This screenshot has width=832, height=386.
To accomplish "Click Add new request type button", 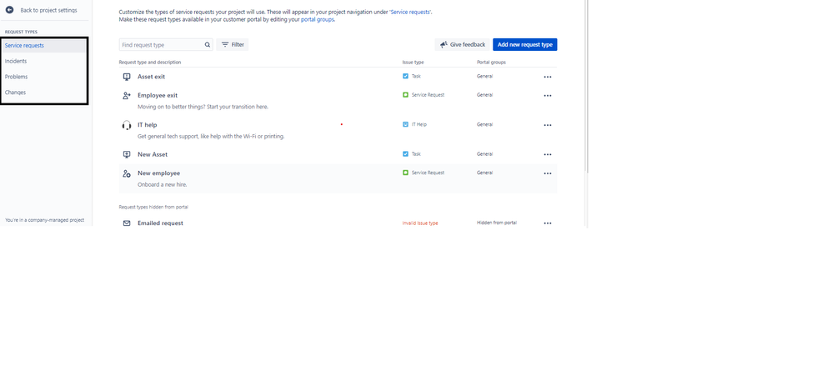I will coord(524,44).
